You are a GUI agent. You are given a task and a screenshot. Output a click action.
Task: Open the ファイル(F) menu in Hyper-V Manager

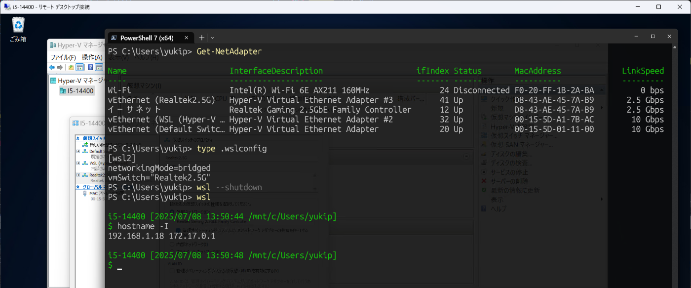click(x=63, y=57)
